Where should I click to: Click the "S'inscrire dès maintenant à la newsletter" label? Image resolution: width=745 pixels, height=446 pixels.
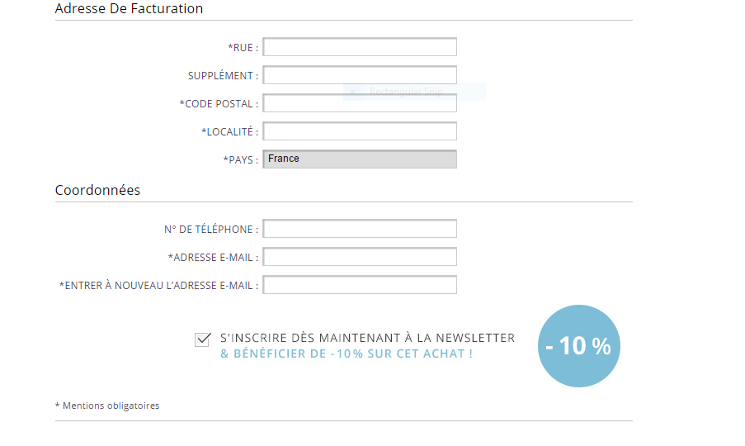coord(367,338)
